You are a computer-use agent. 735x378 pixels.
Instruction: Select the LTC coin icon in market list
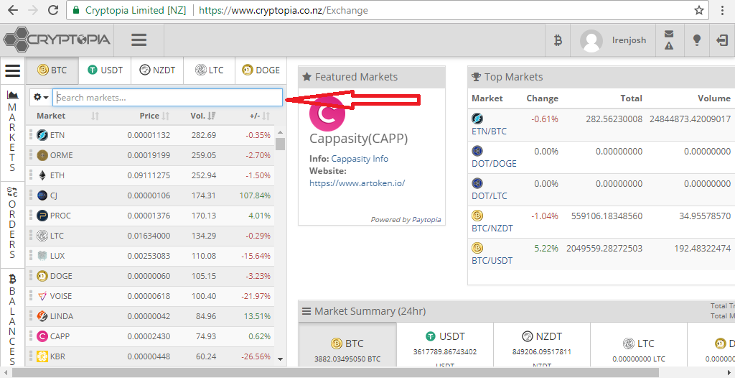click(x=42, y=236)
